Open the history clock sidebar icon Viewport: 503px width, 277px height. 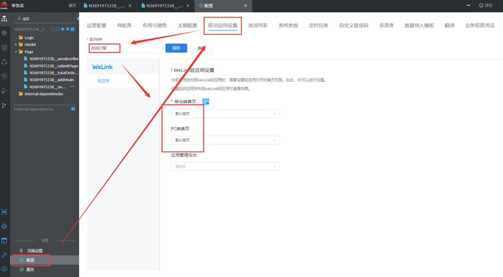pyautogui.click(x=4, y=76)
